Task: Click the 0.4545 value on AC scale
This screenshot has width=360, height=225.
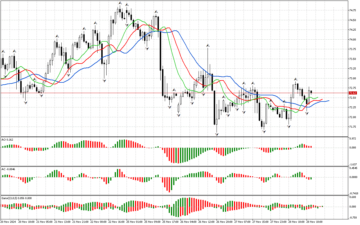Action: click(x=353, y=169)
